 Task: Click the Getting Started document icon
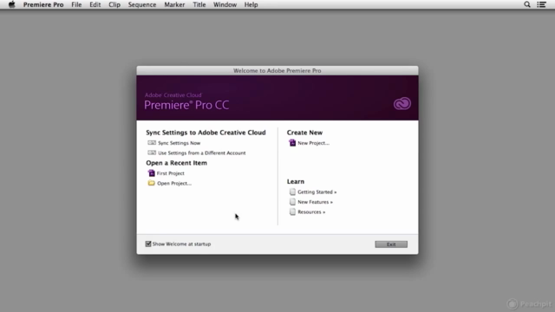pyautogui.click(x=292, y=192)
